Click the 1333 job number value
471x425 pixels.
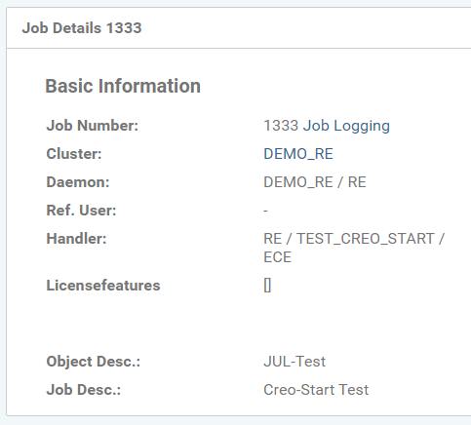(x=281, y=126)
